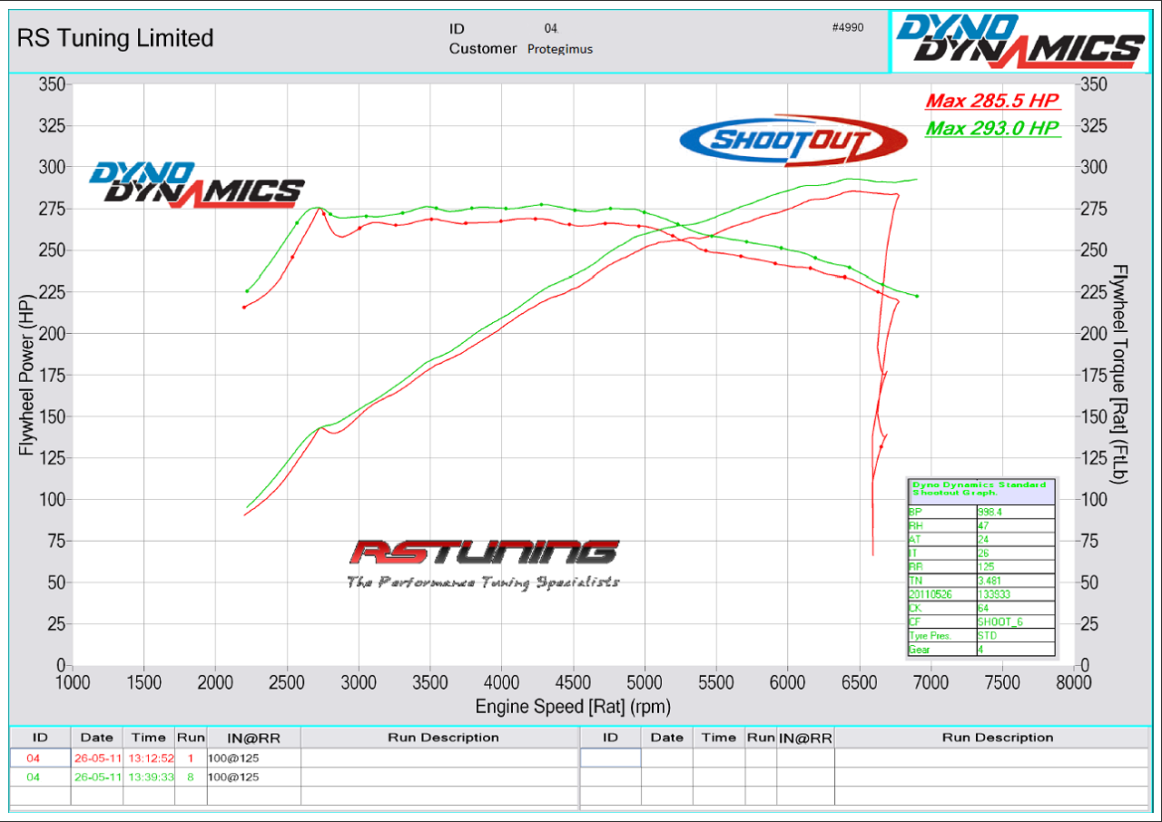The image size is (1162, 822).
Task: Click the Date column header in left table
Action: tap(96, 738)
